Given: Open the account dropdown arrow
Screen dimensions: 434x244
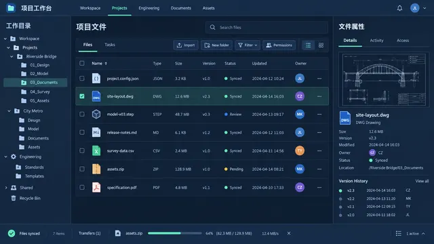Looking at the screenshot, I should click(425, 8).
